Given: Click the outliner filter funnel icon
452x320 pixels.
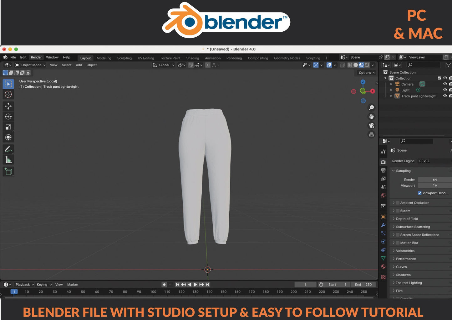Looking at the screenshot, I should coord(448,65).
